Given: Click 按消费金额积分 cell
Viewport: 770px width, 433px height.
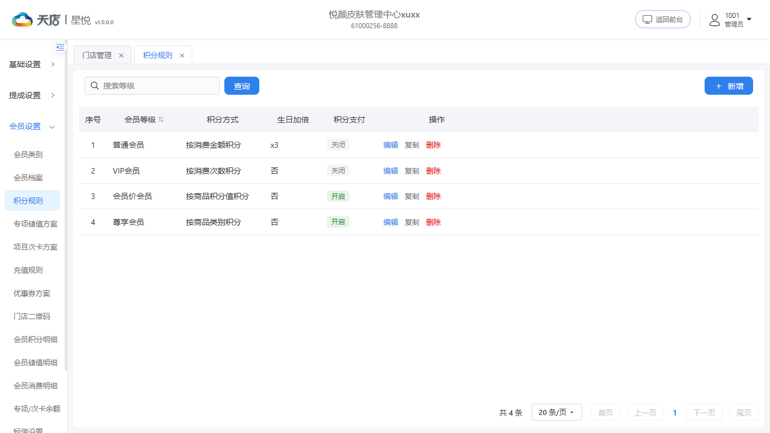Looking at the screenshot, I should [x=214, y=145].
